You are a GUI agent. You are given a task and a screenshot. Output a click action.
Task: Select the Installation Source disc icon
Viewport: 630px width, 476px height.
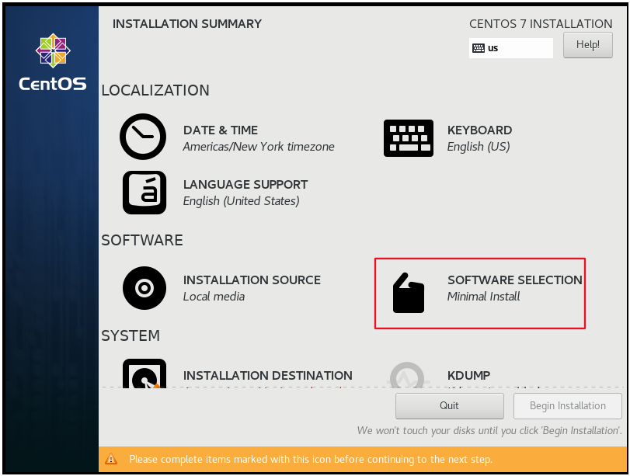pos(144,287)
